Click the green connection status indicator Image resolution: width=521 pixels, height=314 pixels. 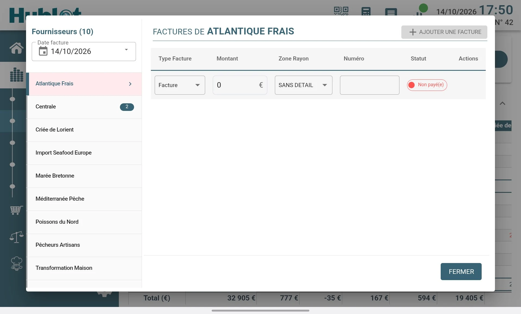click(x=423, y=8)
